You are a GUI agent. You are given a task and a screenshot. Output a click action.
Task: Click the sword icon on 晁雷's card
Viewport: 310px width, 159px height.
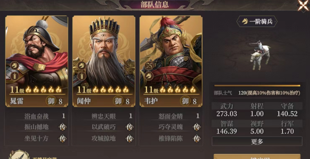(14, 76)
